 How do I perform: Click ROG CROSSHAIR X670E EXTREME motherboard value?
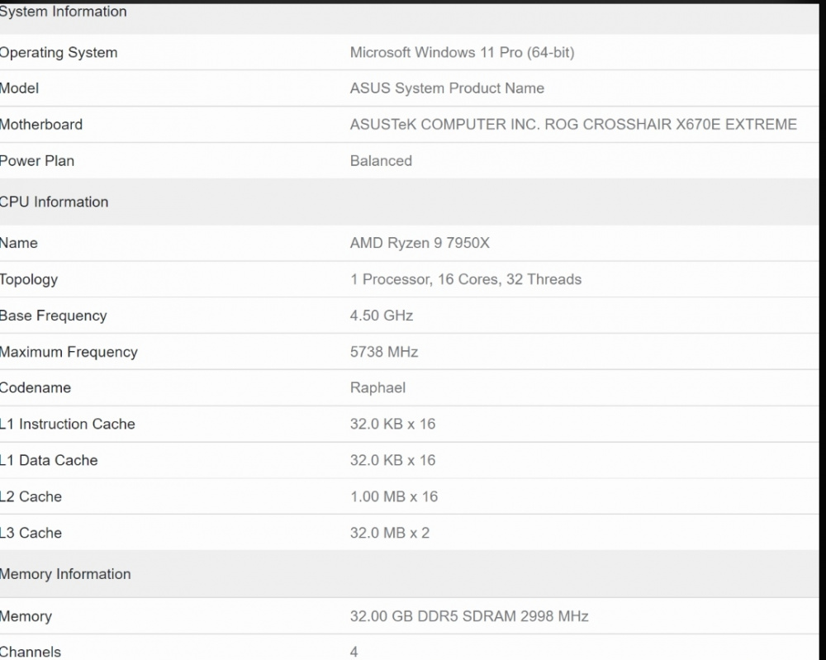[x=574, y=124]
